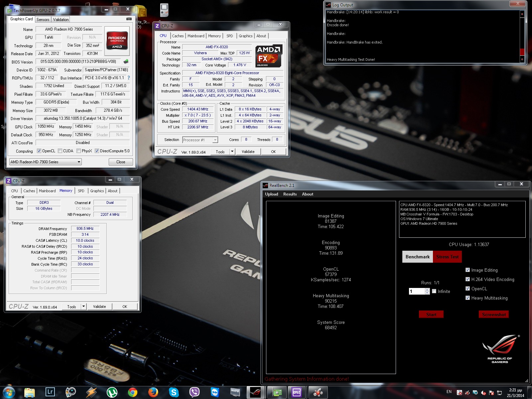The image size is (532, 399).
Task: Click the Radeon Graphics logo in GPU-Z
Action: coord(117,41)
